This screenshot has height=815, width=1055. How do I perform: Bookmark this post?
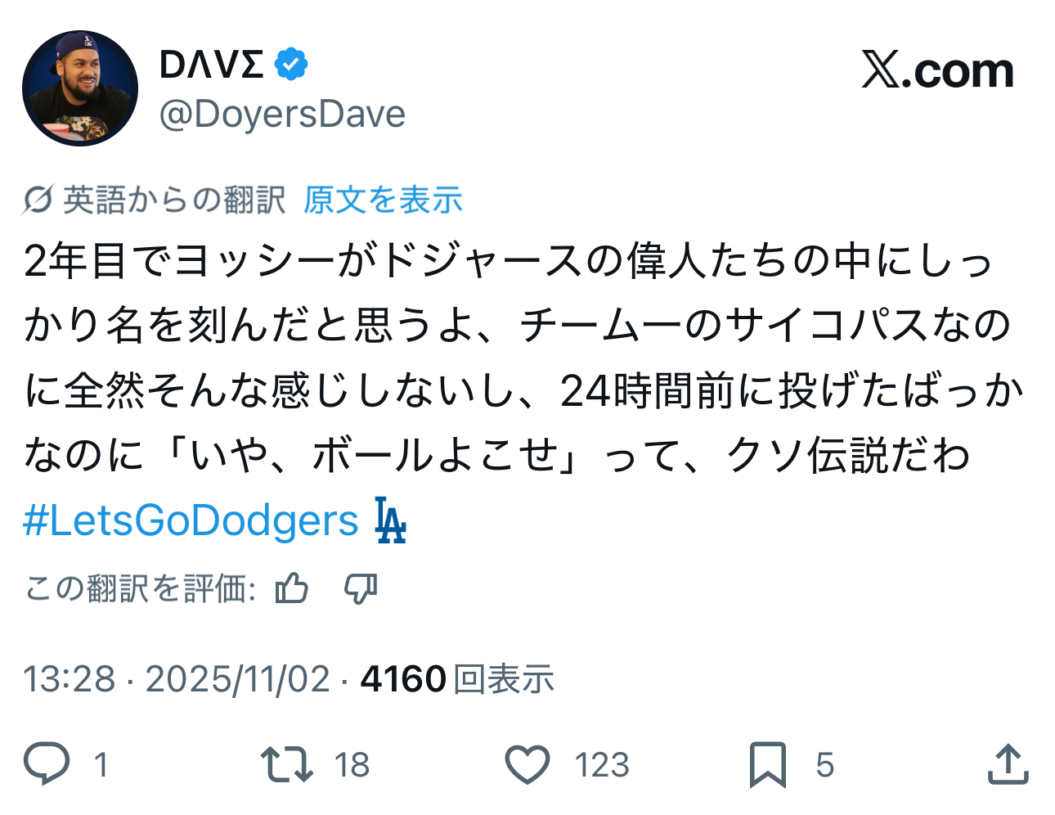click(x=767, y=764)
